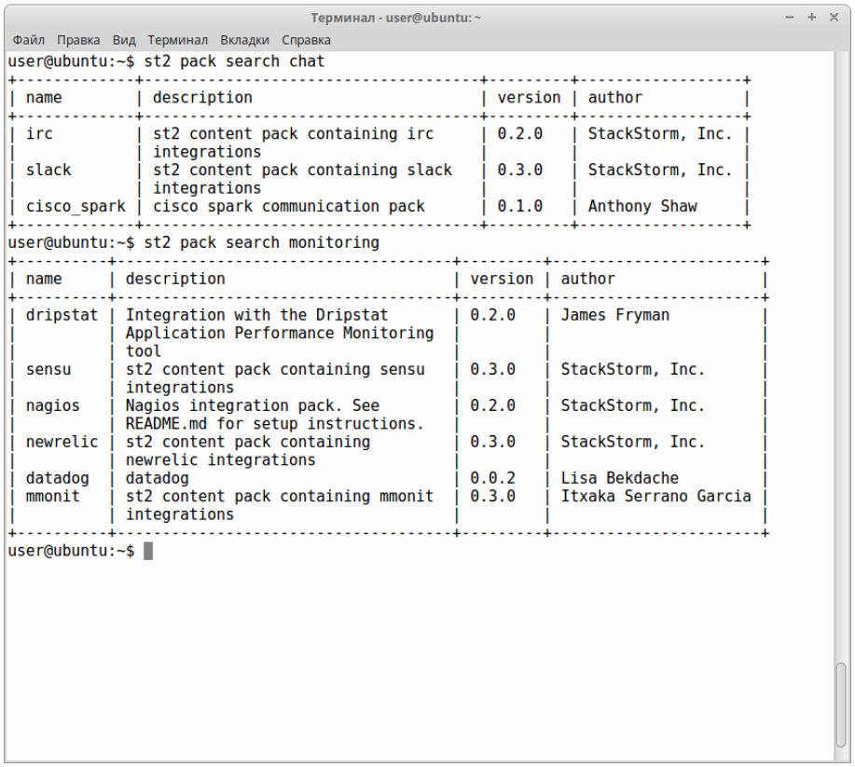Maximize the terminal window
The height and width of the screenshot is (767, 855).
coord(811,18)
